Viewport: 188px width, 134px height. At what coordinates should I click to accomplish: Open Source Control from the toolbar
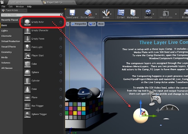(x=88, y=13)
